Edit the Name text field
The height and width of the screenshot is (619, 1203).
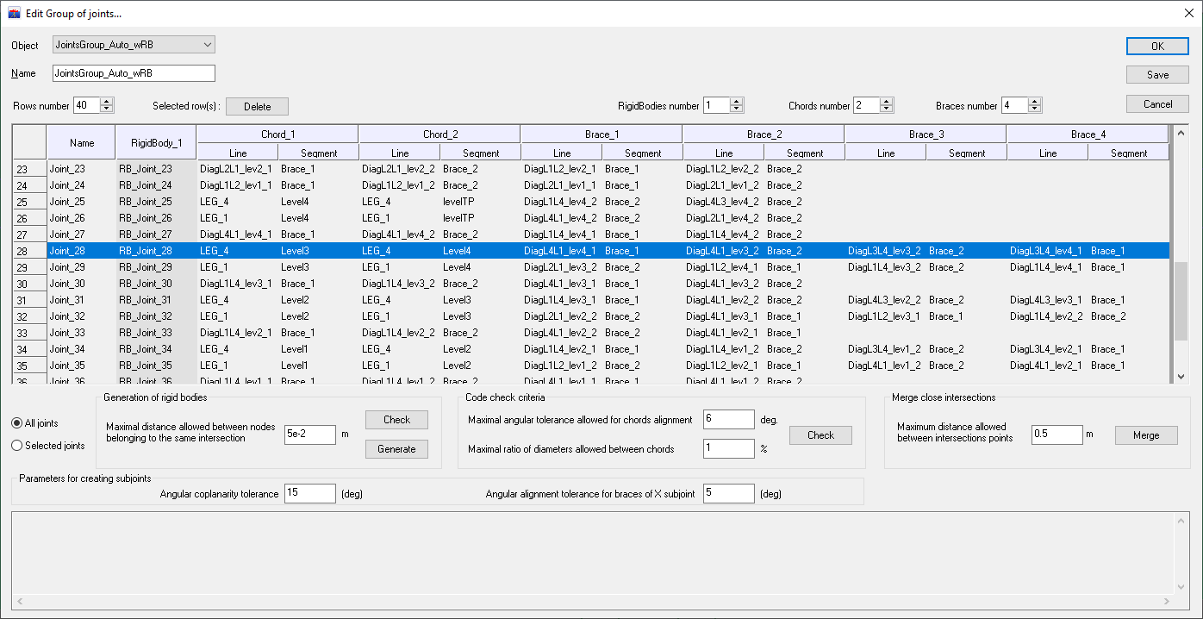134,74
